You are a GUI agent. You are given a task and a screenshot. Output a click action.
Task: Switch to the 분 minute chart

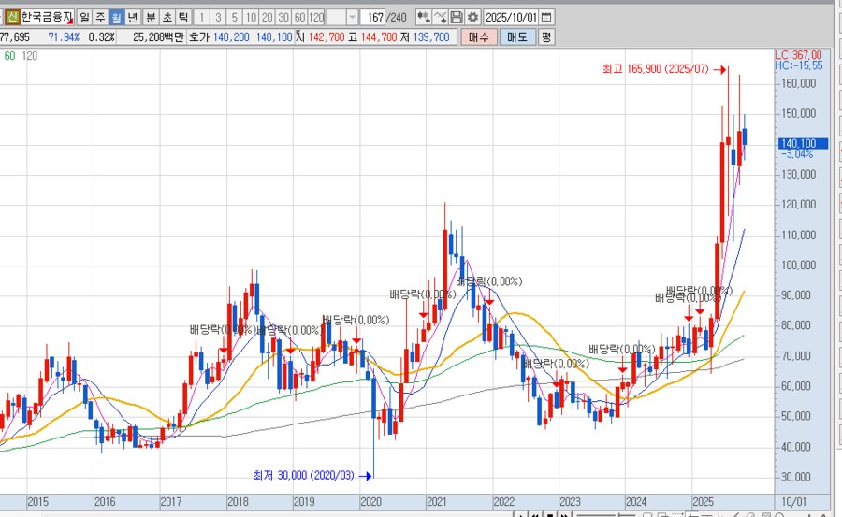tap(151, 17)
